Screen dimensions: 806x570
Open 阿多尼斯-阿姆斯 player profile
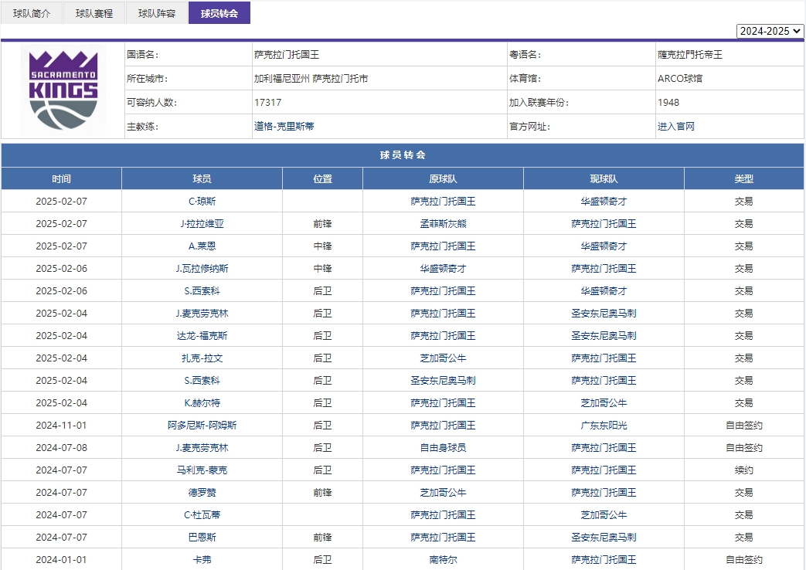point(201,425)
